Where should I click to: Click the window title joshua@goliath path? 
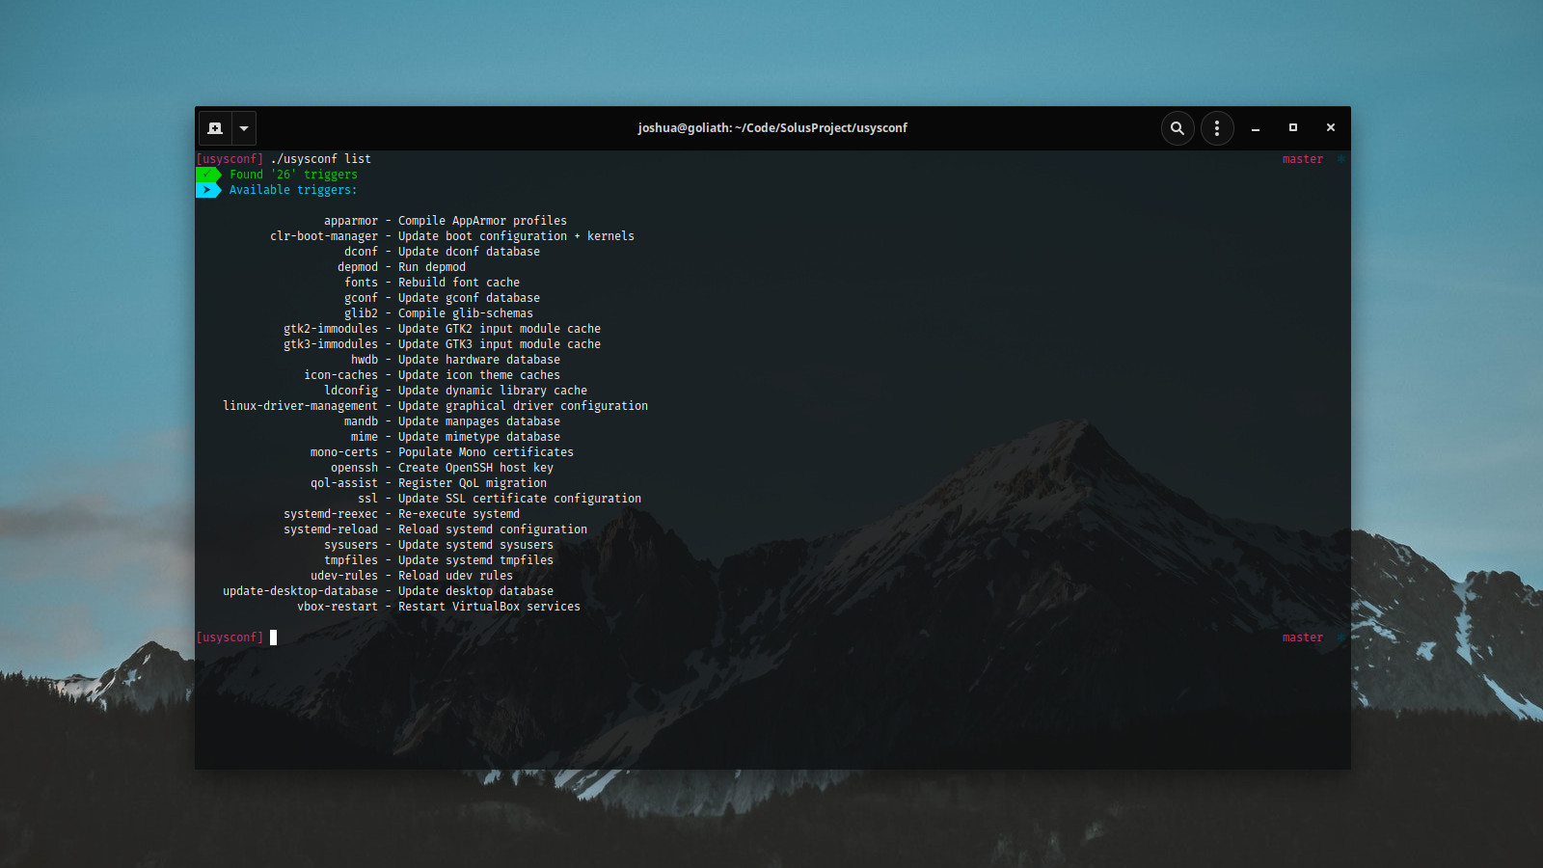pos(771,127)
